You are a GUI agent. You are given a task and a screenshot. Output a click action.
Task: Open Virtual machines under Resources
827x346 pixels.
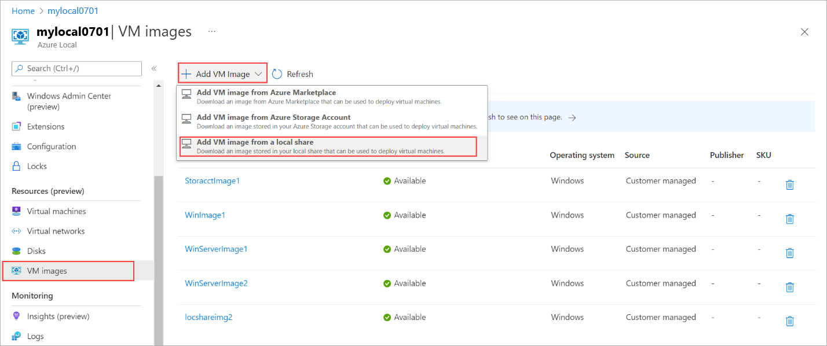point(56,212)
